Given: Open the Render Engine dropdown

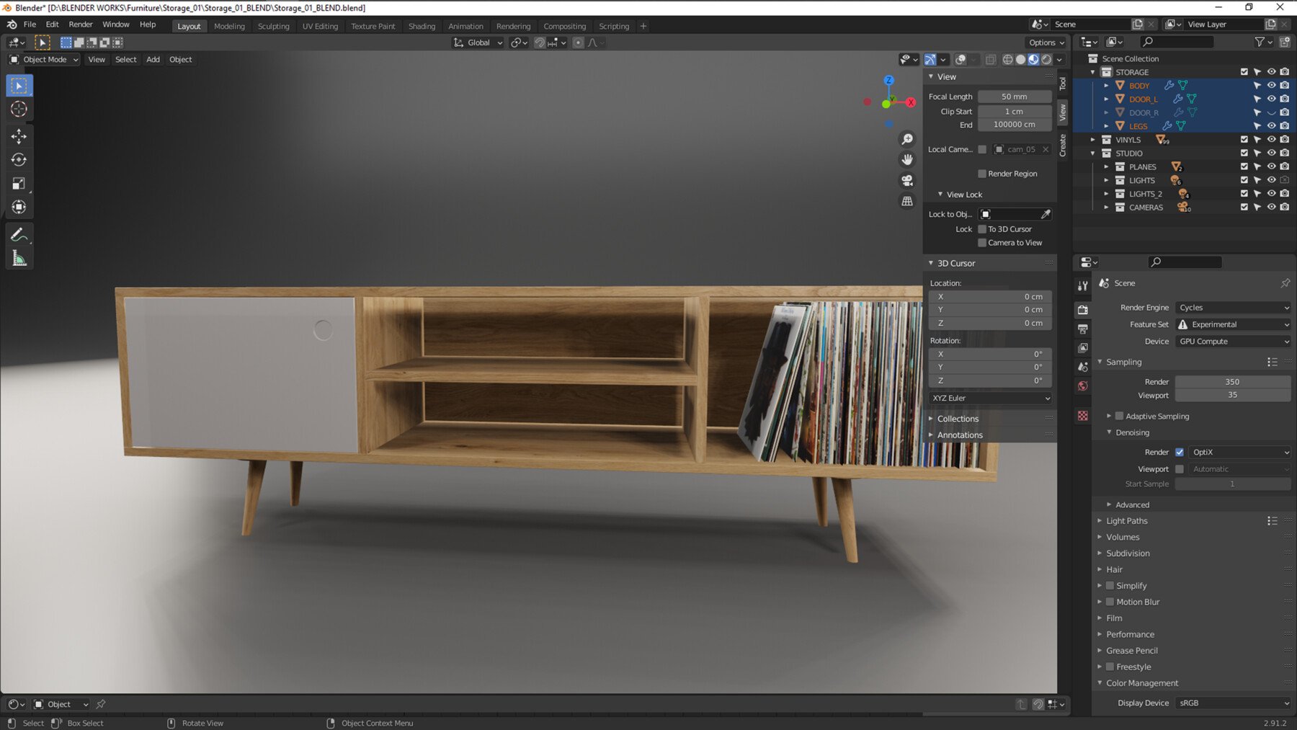Looking at the screenshot, I should pyautogui.click(x=1233, y=307).
